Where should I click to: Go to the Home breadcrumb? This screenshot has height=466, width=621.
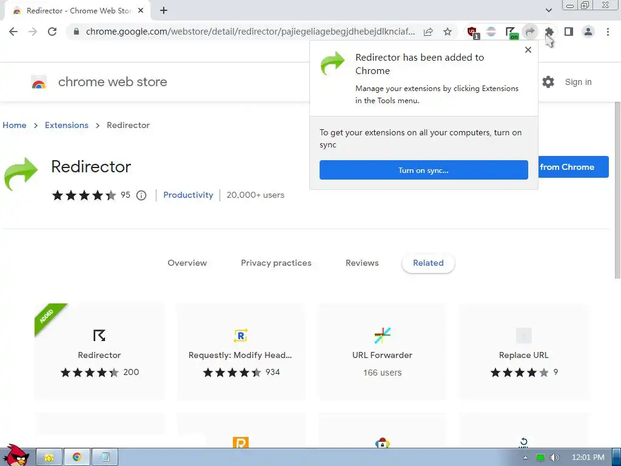click(x=15, y=125)
